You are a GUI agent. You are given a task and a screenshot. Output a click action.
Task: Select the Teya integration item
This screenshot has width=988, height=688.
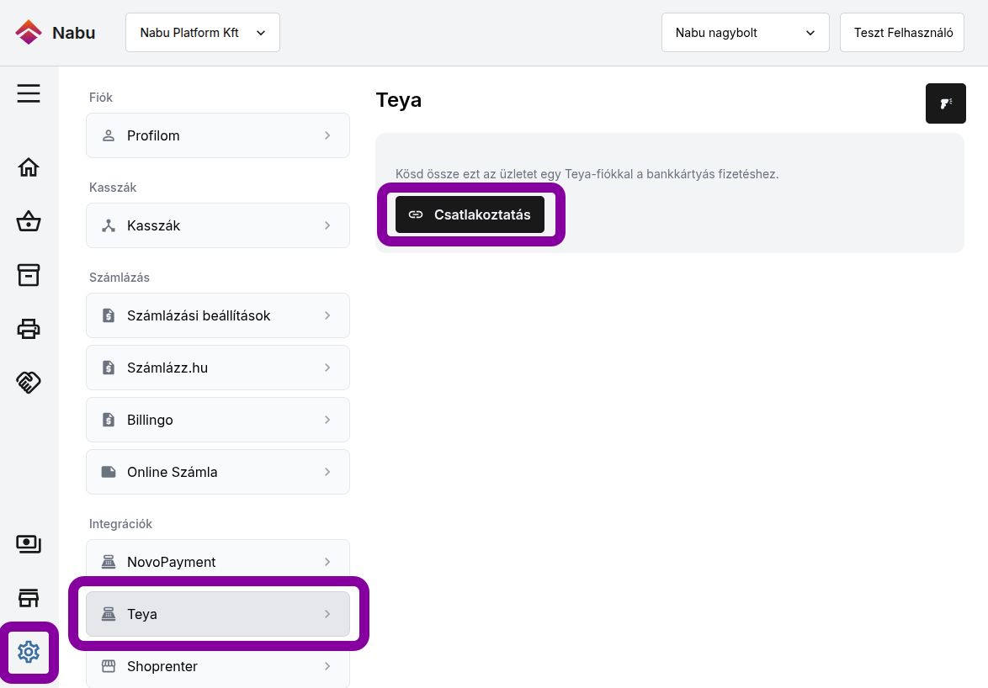click(218, 614)
